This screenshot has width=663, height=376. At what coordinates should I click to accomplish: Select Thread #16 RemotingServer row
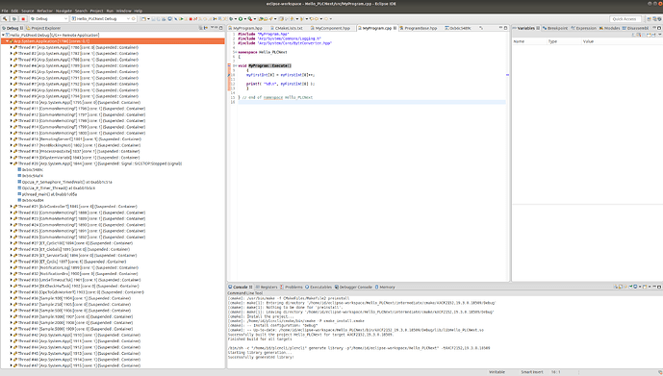coord(78,139)
